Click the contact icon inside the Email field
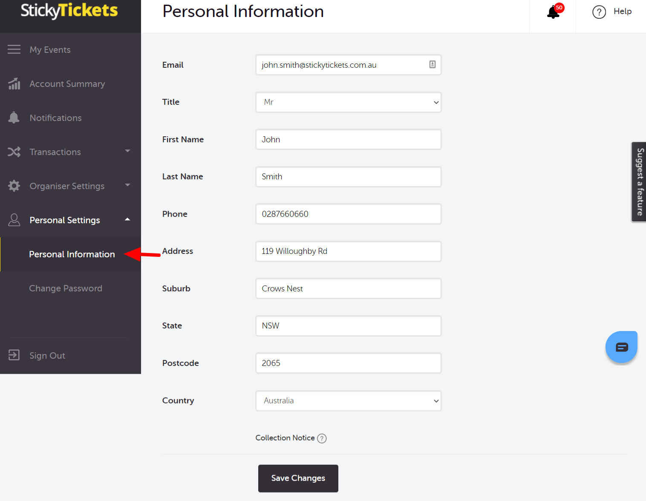The image size is (646, 501). [432, 64]
